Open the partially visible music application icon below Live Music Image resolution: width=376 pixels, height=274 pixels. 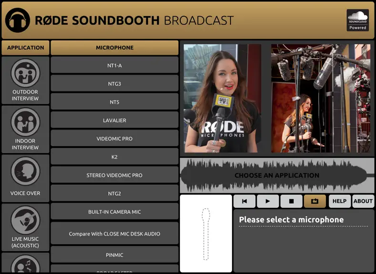[x=25, y=264]
